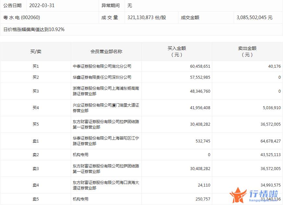
Task: Click 兴业证券厦门湖里大道证券营业部
Action: (106, 108)
